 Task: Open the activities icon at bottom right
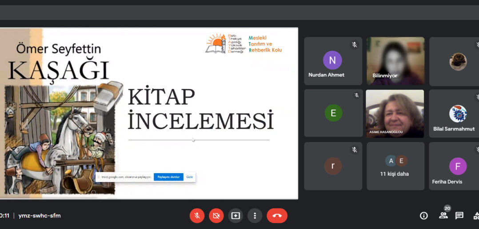coord(476,216)
